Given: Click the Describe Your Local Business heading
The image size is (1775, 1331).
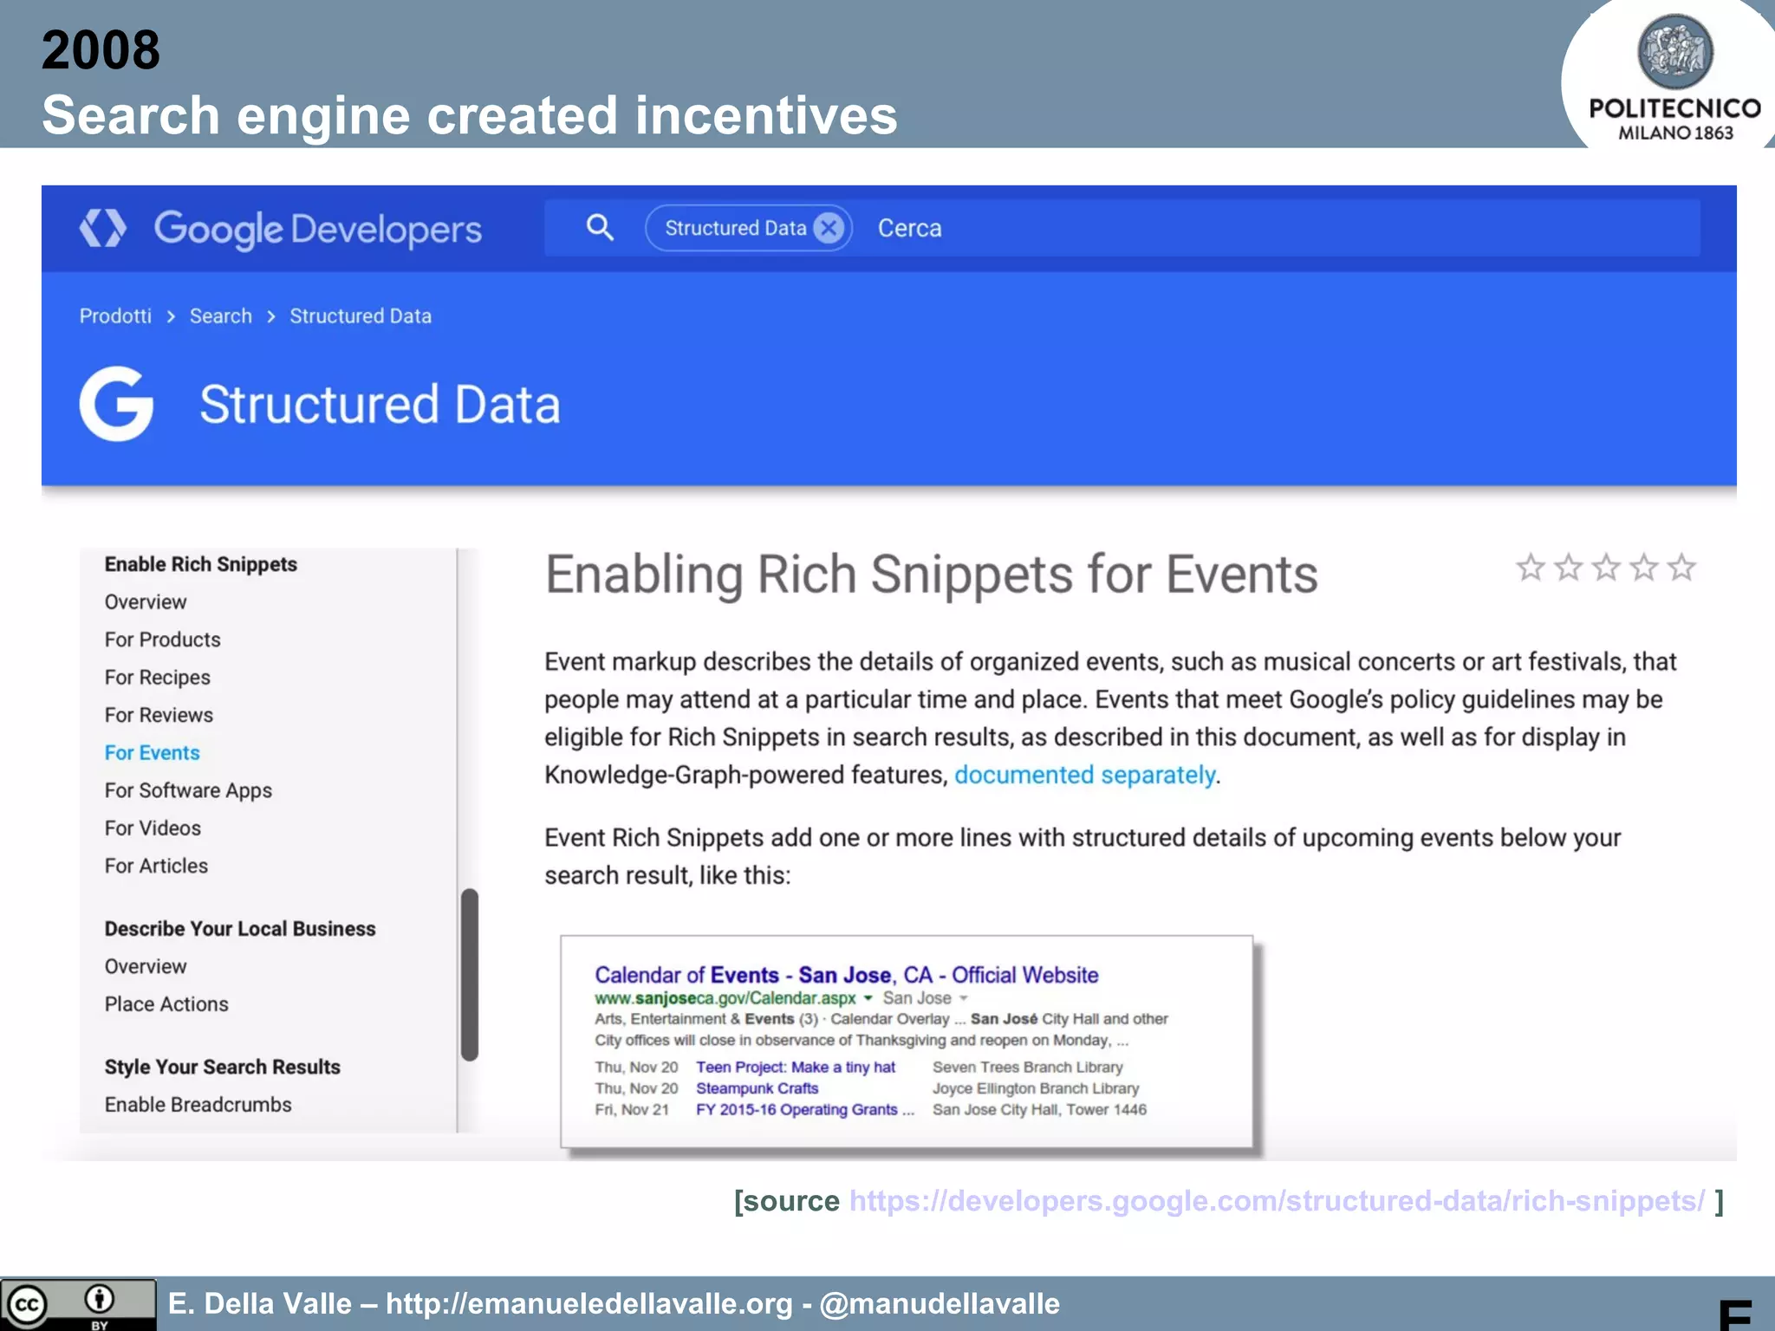Looking at the screenshot, I should (x=240, y=928).
